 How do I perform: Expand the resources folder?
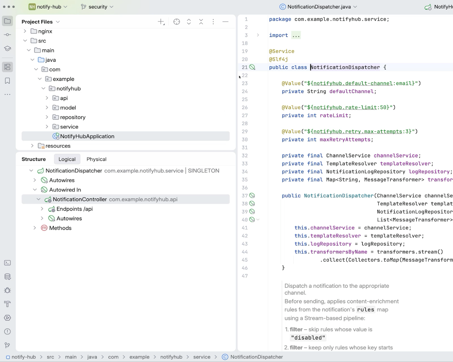point(32,146)
